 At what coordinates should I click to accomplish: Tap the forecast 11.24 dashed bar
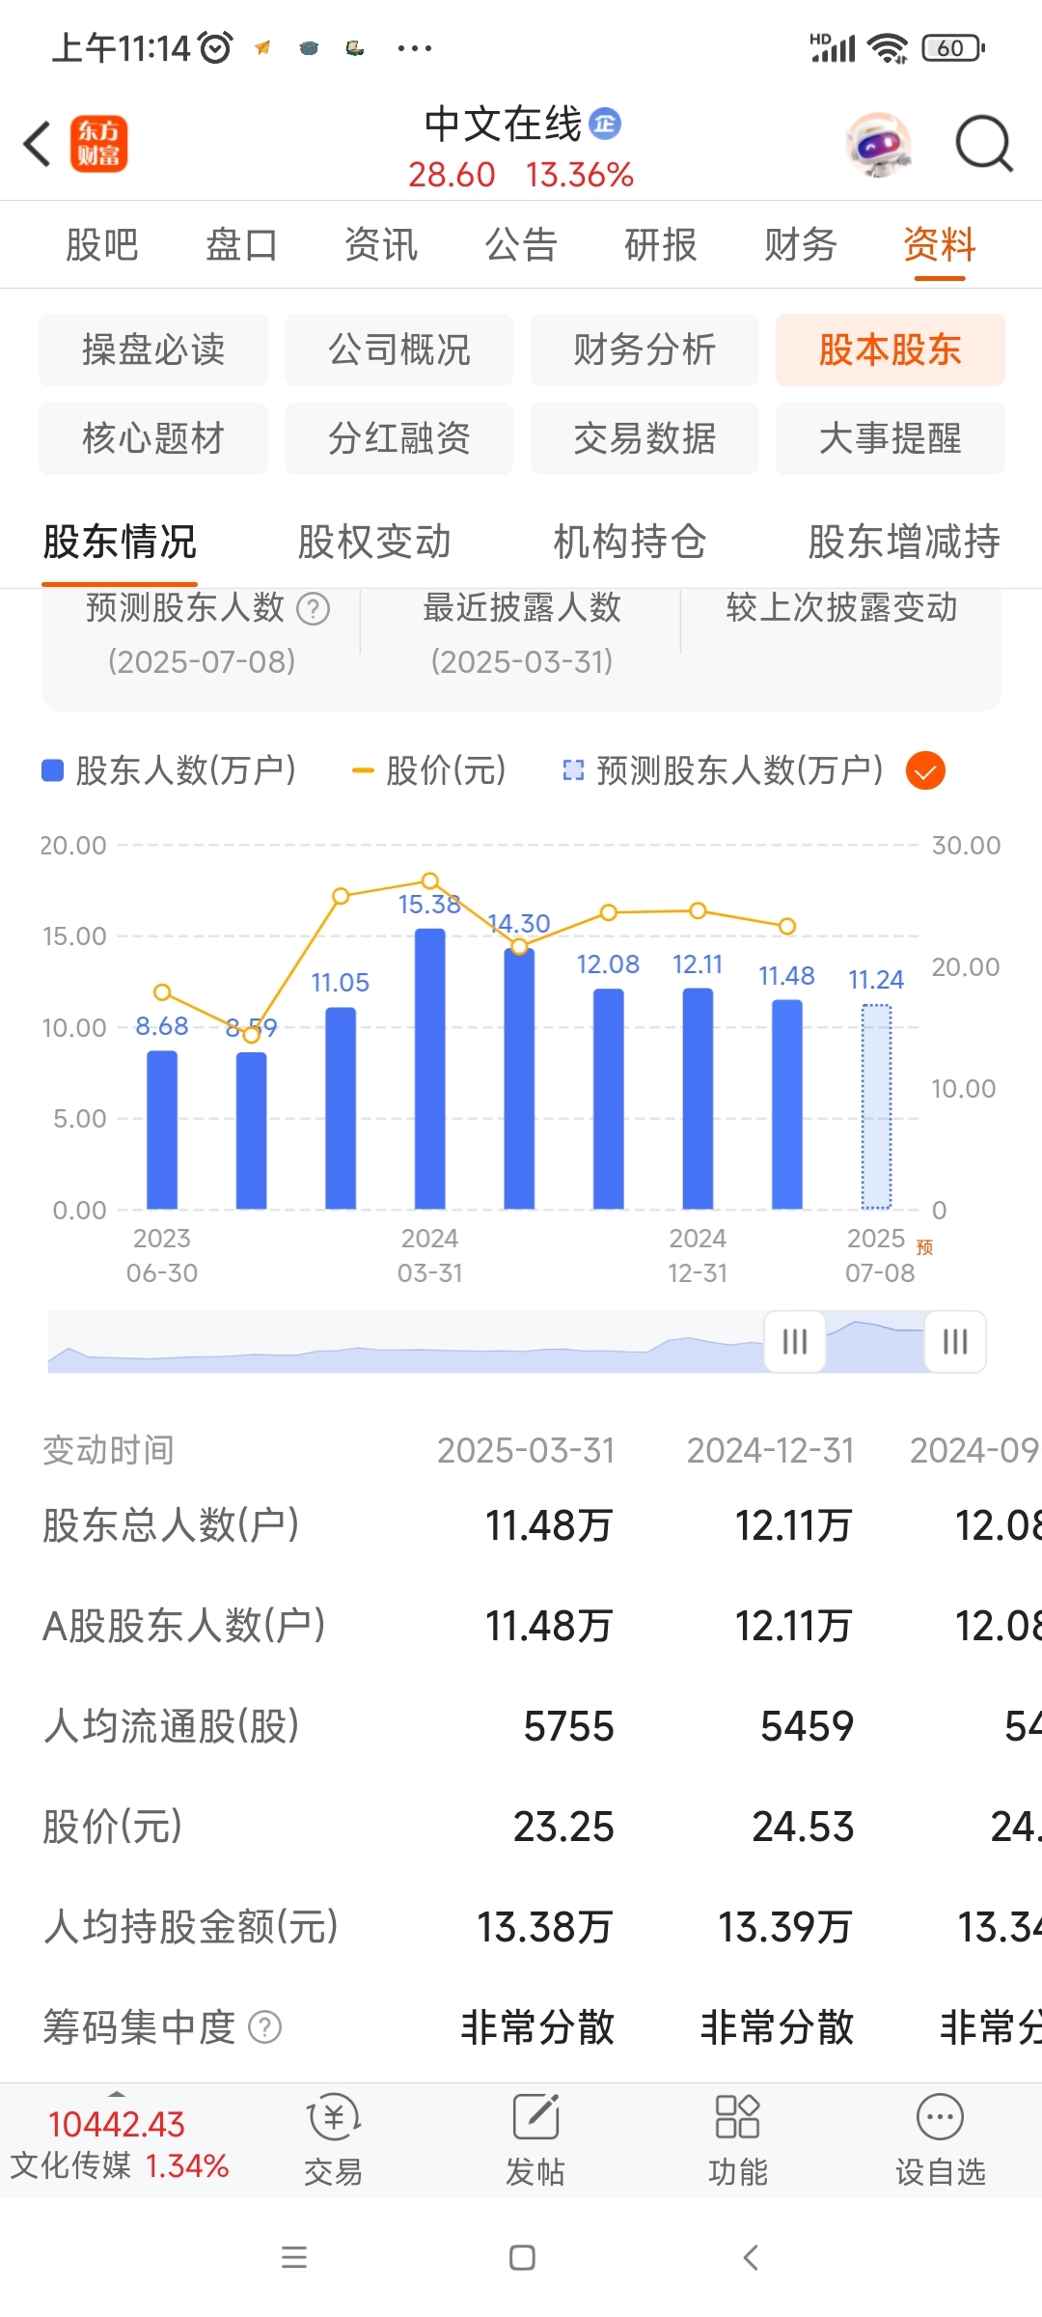tap(876, 1106)
